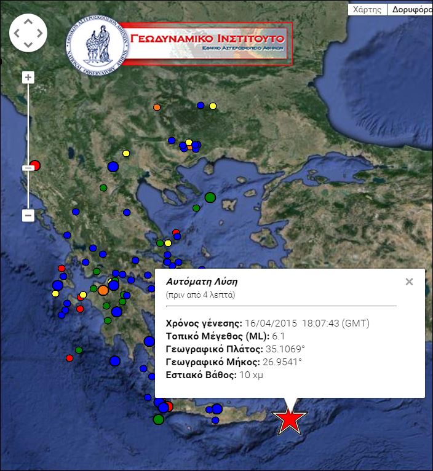Image resolution: width=433 pixels, height=471 pixels.
Task: Select the blue marker below Crete's coast
Action: (x=215, y=420)
